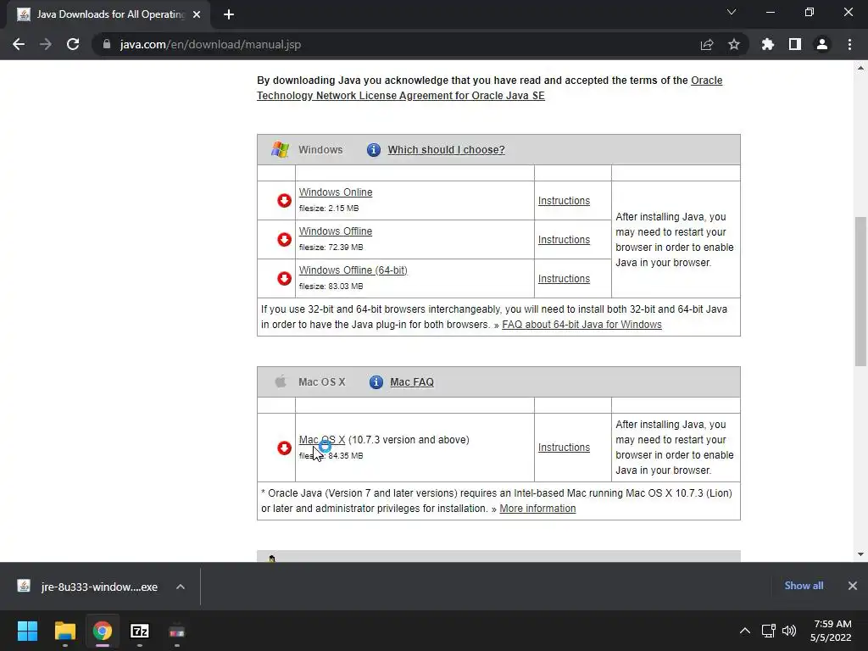The image size is (868, 651).
Task: Bookmark this page with the star icon
Action: 734,44
